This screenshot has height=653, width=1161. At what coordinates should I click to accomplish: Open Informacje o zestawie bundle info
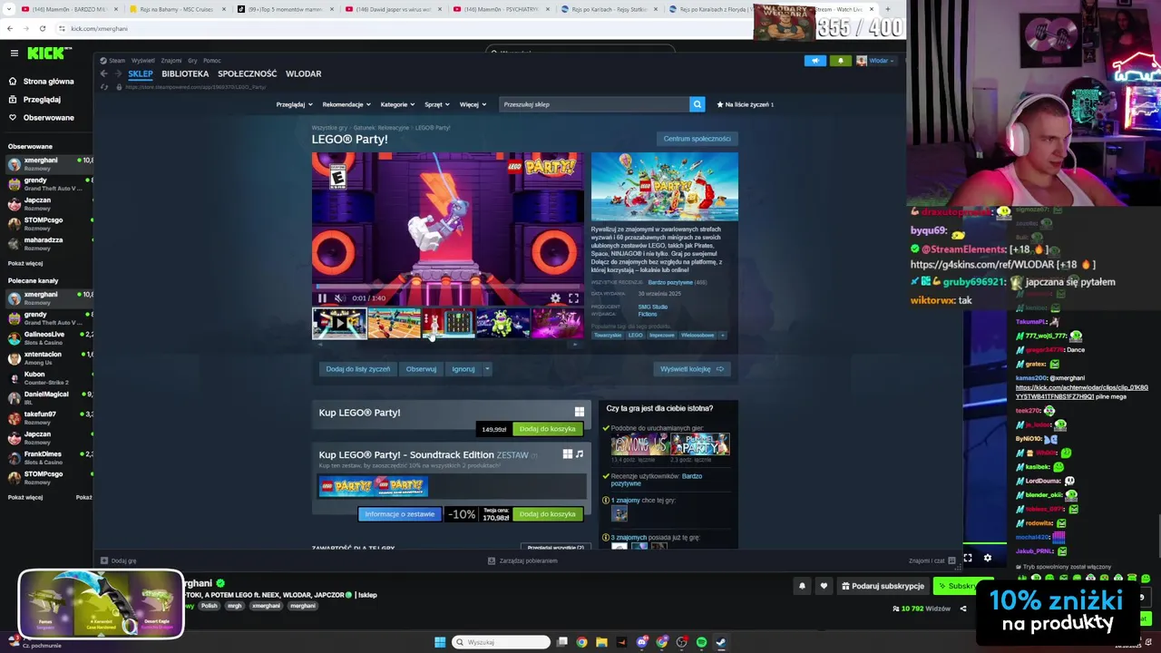[x=400, y=514]
